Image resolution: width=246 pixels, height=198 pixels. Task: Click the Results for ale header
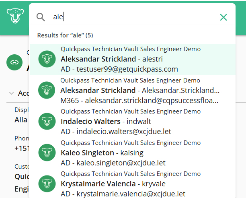tap(65, 35)
